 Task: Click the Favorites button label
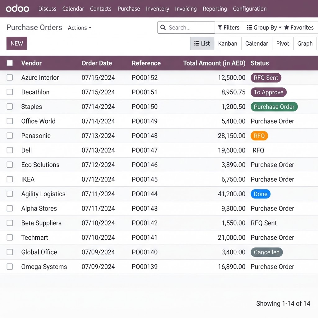tap(302, 27)
